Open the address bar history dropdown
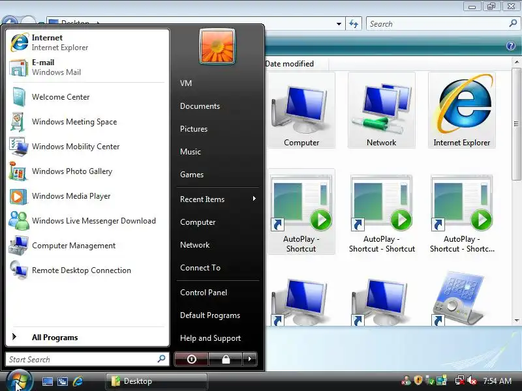This screenshot has width=522, height=391. [x=339, y=24]
